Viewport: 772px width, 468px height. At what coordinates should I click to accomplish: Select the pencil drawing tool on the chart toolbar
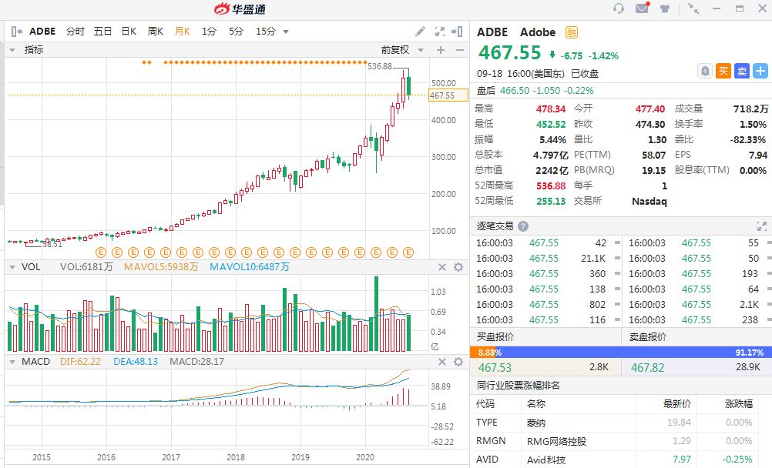(421, 32)
